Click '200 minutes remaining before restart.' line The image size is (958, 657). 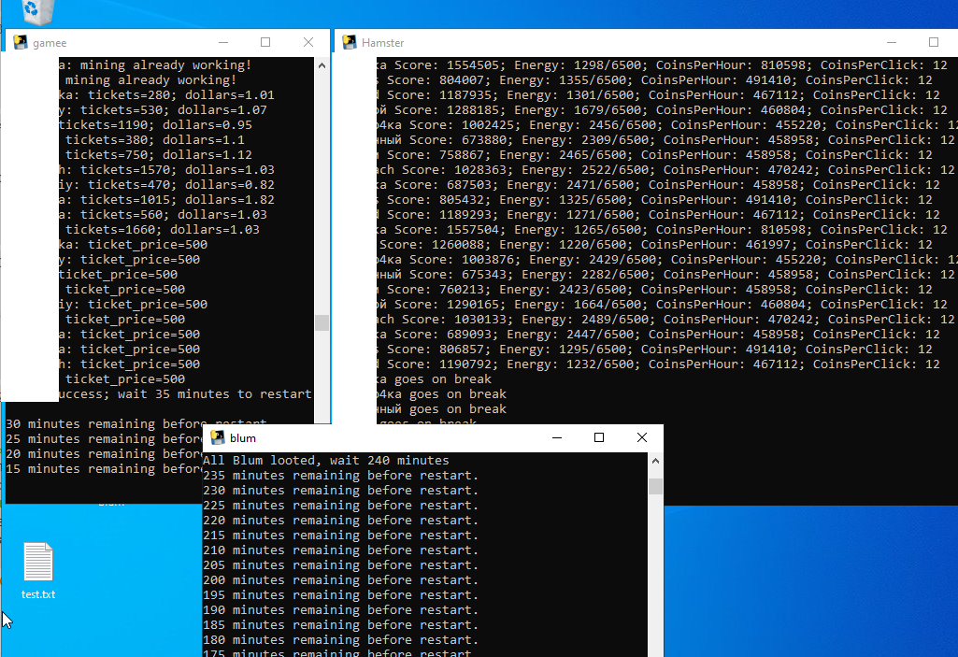click(341, 580)
